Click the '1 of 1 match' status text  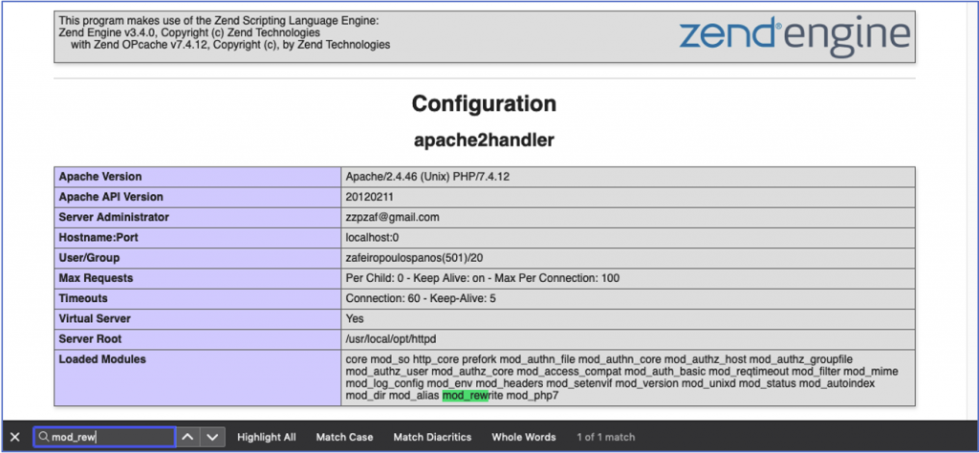[605, 437]
